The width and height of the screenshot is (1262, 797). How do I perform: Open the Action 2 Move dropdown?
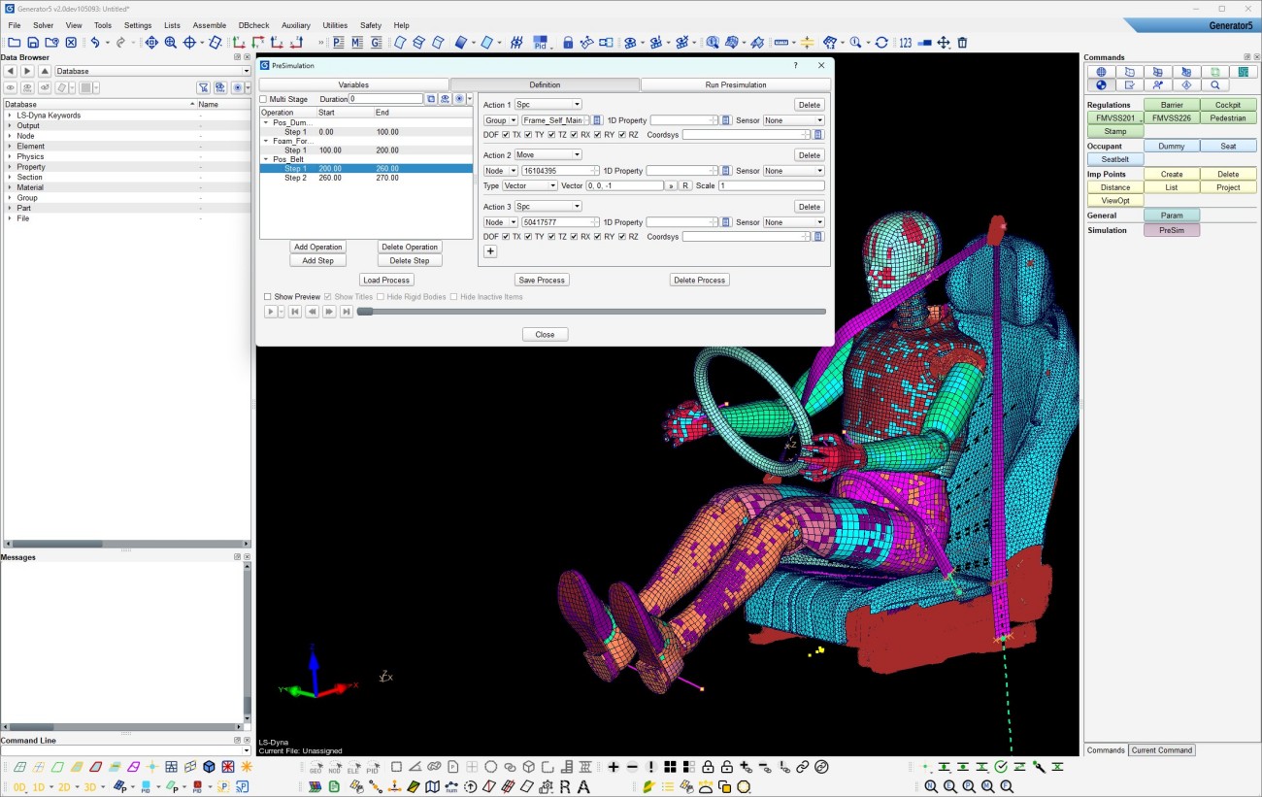tap(548, 155)
